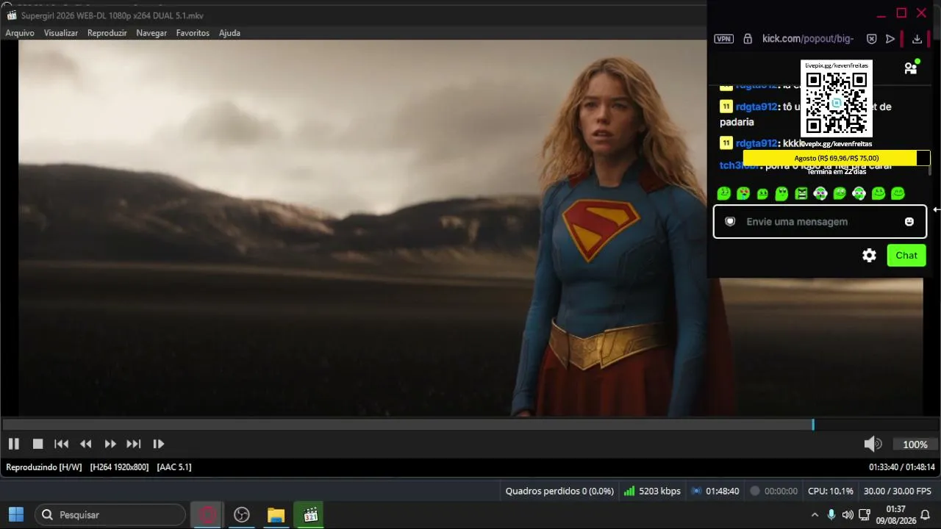
Task: Click the padlock site security icon
Action: click(x=748, y=39)
